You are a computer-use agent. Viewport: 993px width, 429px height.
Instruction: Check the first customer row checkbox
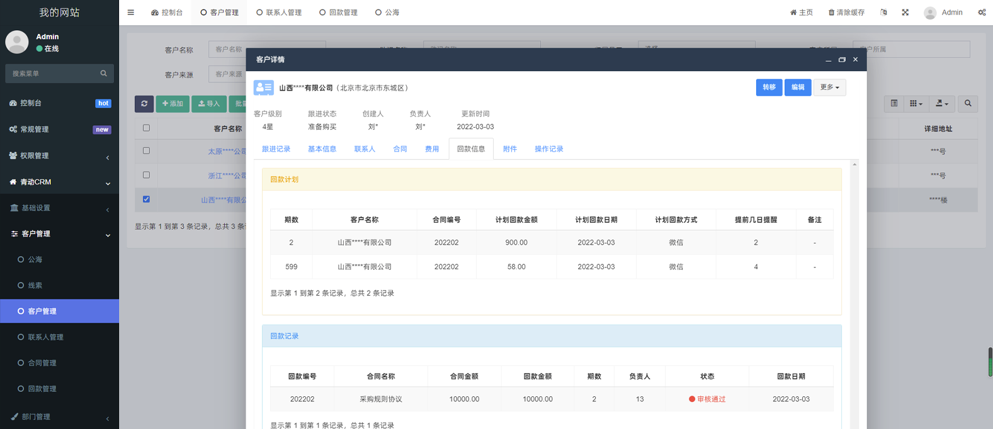146,151
